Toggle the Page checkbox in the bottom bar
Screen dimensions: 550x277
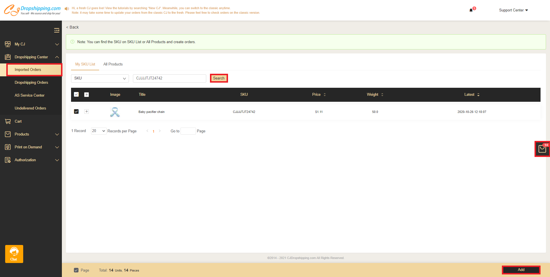click(x=76, y=270)
